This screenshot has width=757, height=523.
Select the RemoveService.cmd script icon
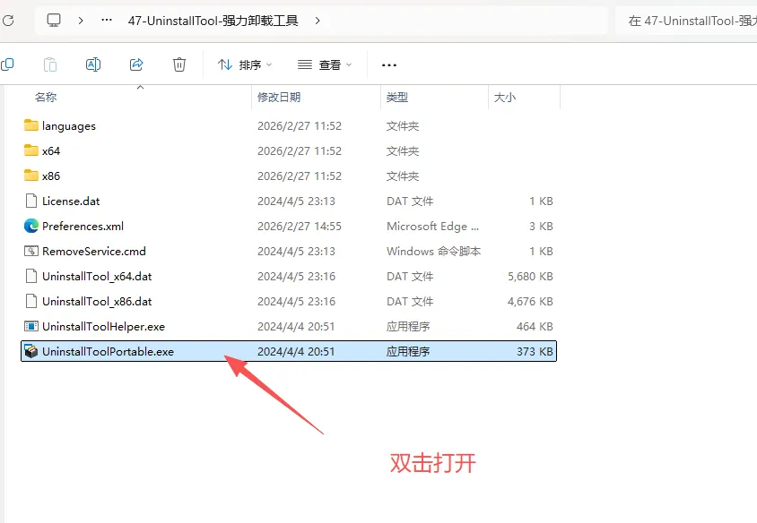point(30,251)
